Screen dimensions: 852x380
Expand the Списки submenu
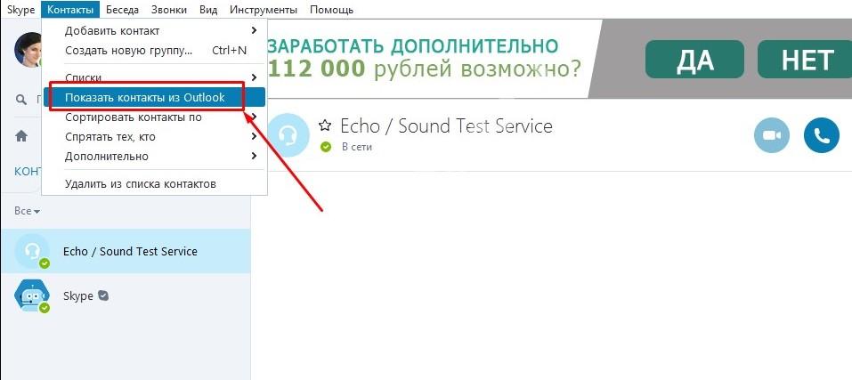(x=154, y=77)
